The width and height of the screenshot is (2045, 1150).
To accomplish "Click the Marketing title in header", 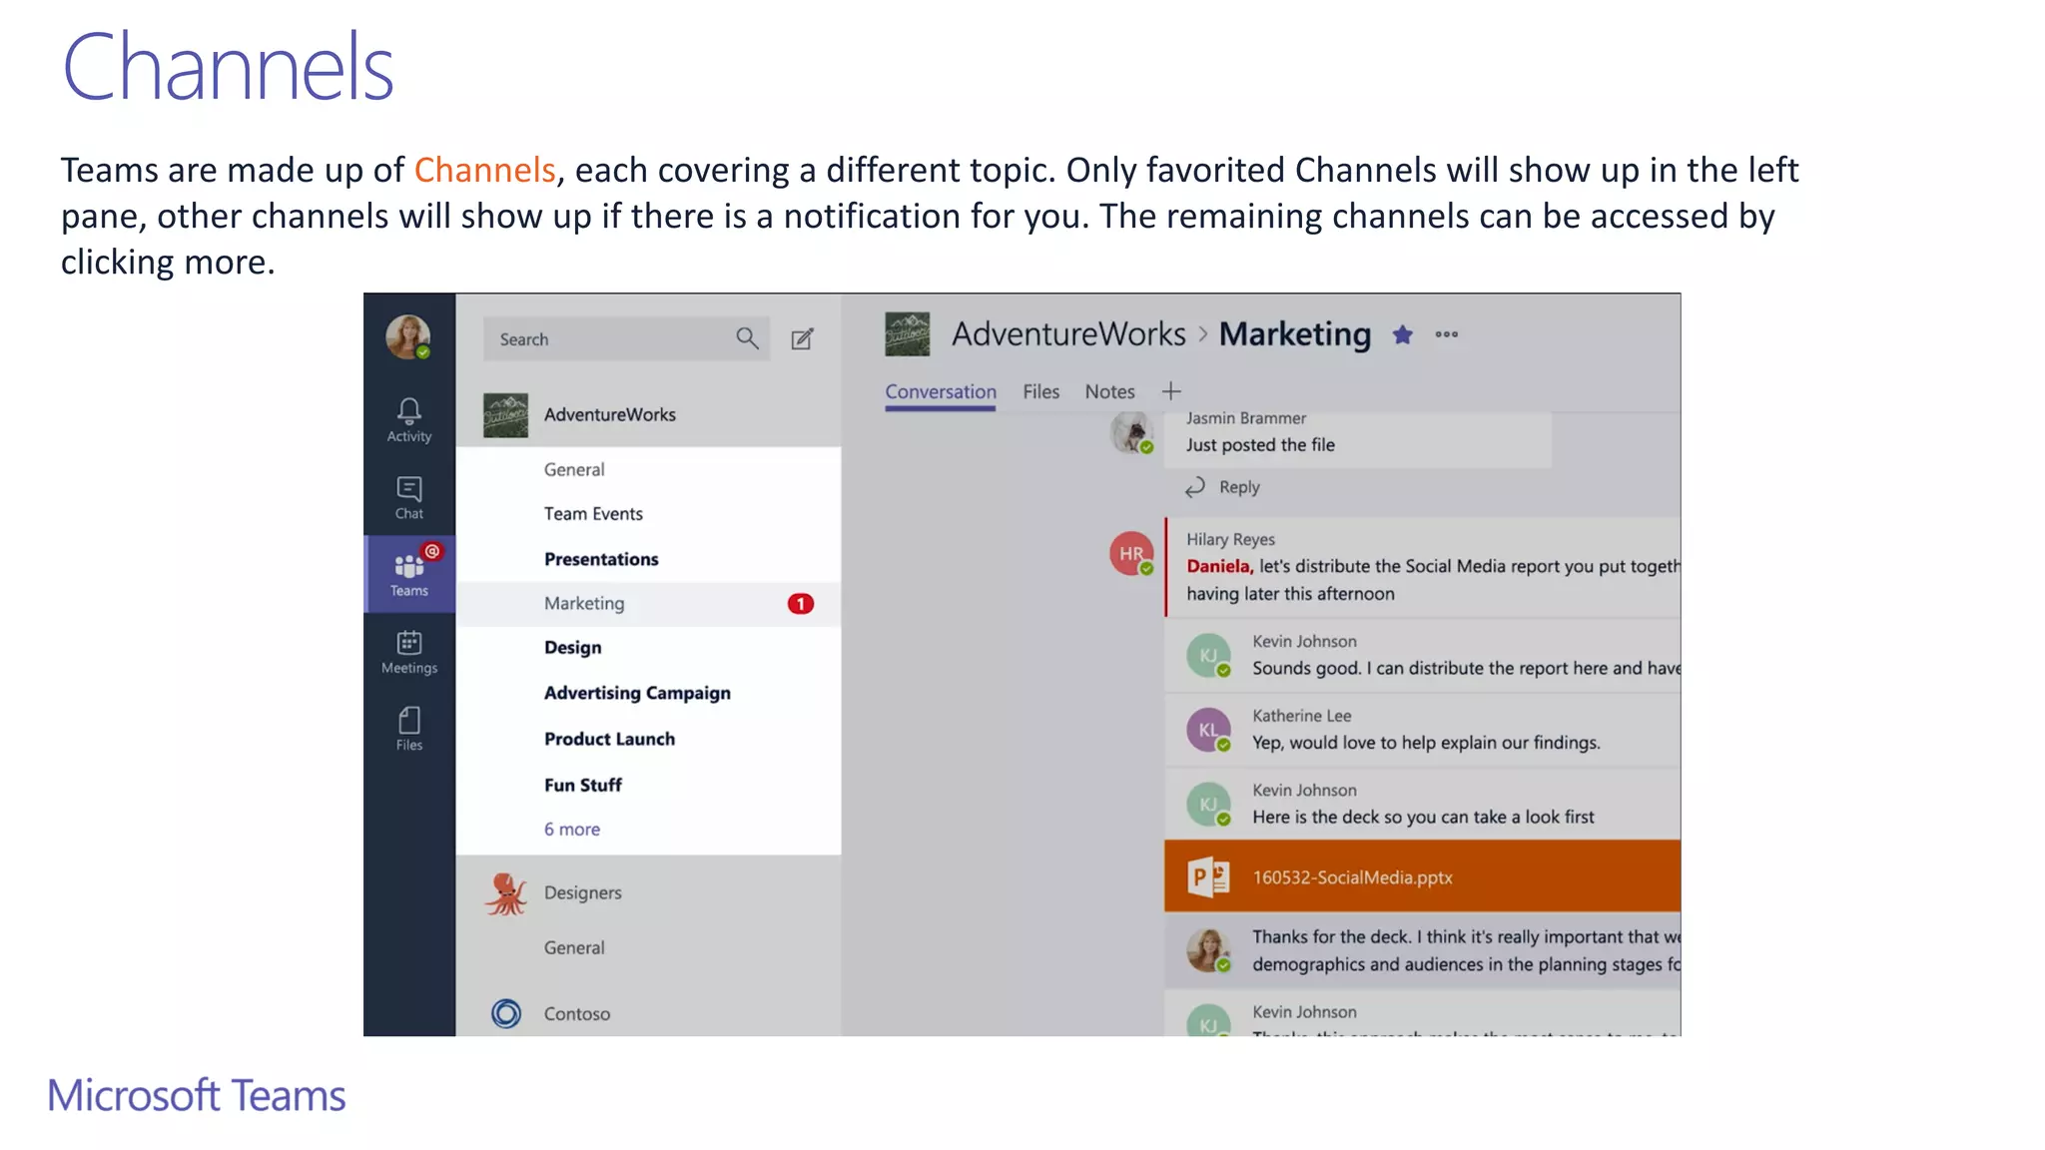I will [x=1295, y=334].
